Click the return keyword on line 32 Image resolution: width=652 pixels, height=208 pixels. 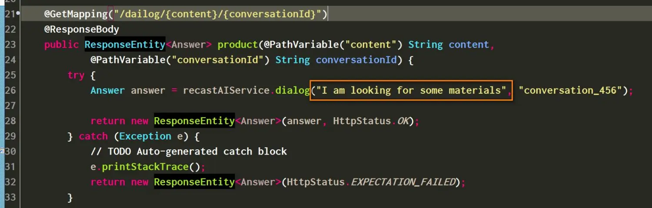pos(107,182)
